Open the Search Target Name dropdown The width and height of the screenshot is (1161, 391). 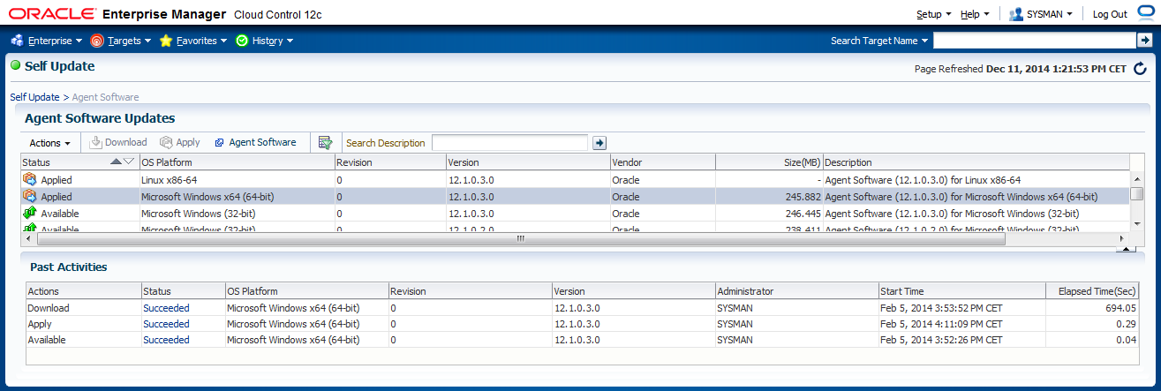879,41
